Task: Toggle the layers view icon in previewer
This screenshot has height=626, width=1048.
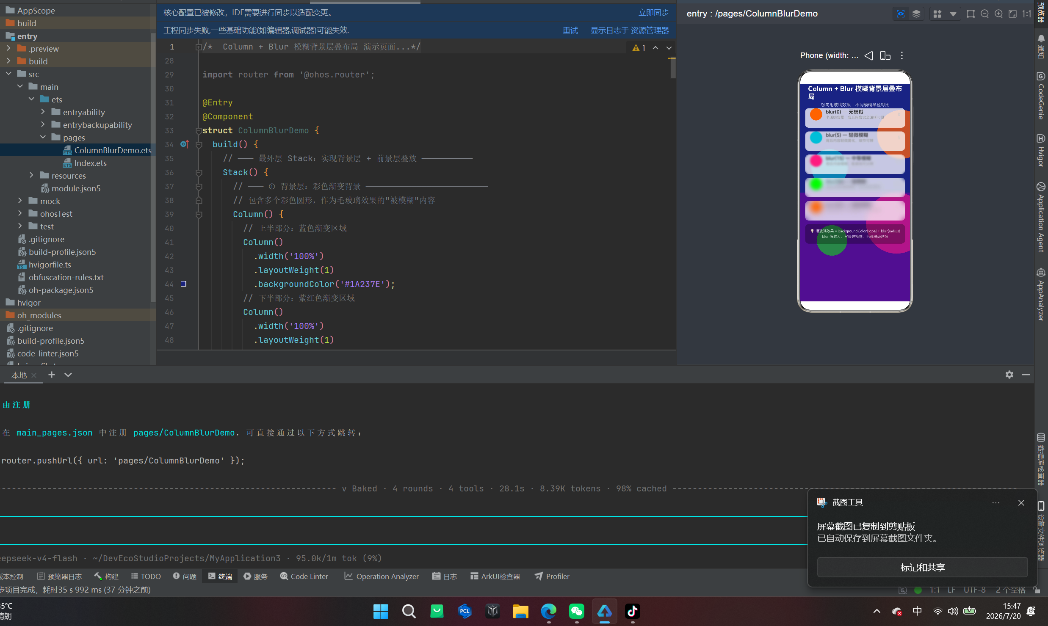Action: 916,14
